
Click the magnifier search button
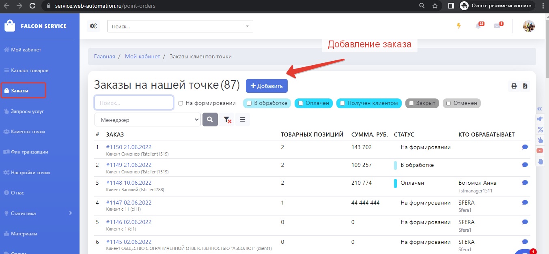click(210, 120)
